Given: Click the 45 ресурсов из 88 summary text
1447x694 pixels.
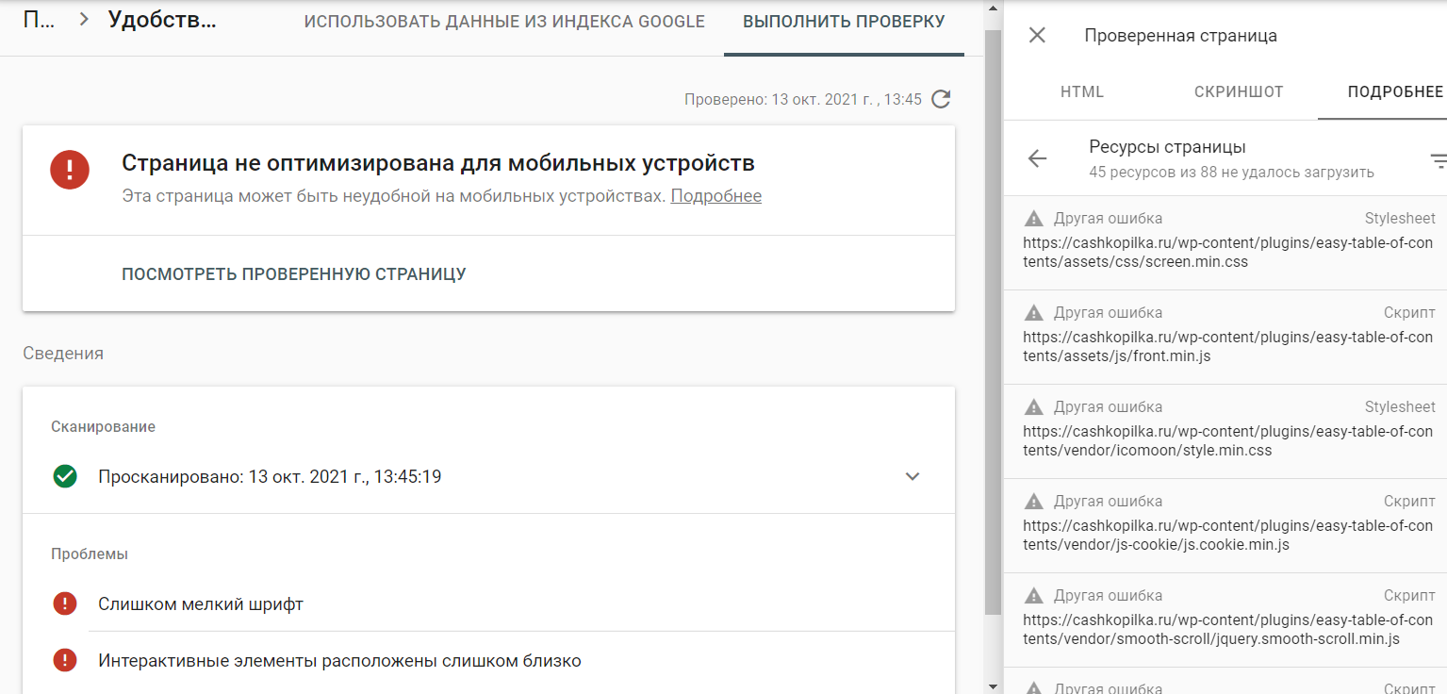Looking at the screenshot, I should pyautogui.click(x=1231, y=173).
